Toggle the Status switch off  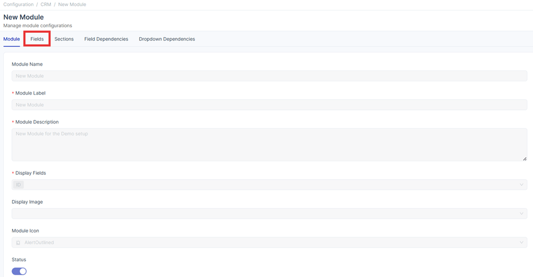point(19,271)
